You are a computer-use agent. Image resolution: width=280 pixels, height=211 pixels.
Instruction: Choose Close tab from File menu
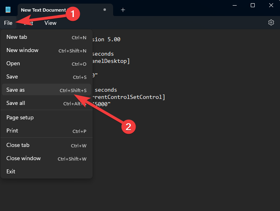tap(18, 145)
